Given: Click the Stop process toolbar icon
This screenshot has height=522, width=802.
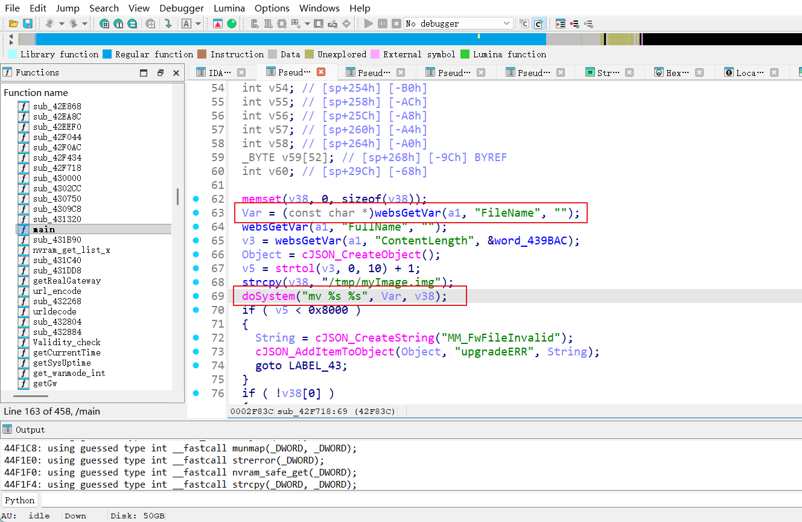Looking at the screenshot, I should pyautogui.click(x=396, y=24).
